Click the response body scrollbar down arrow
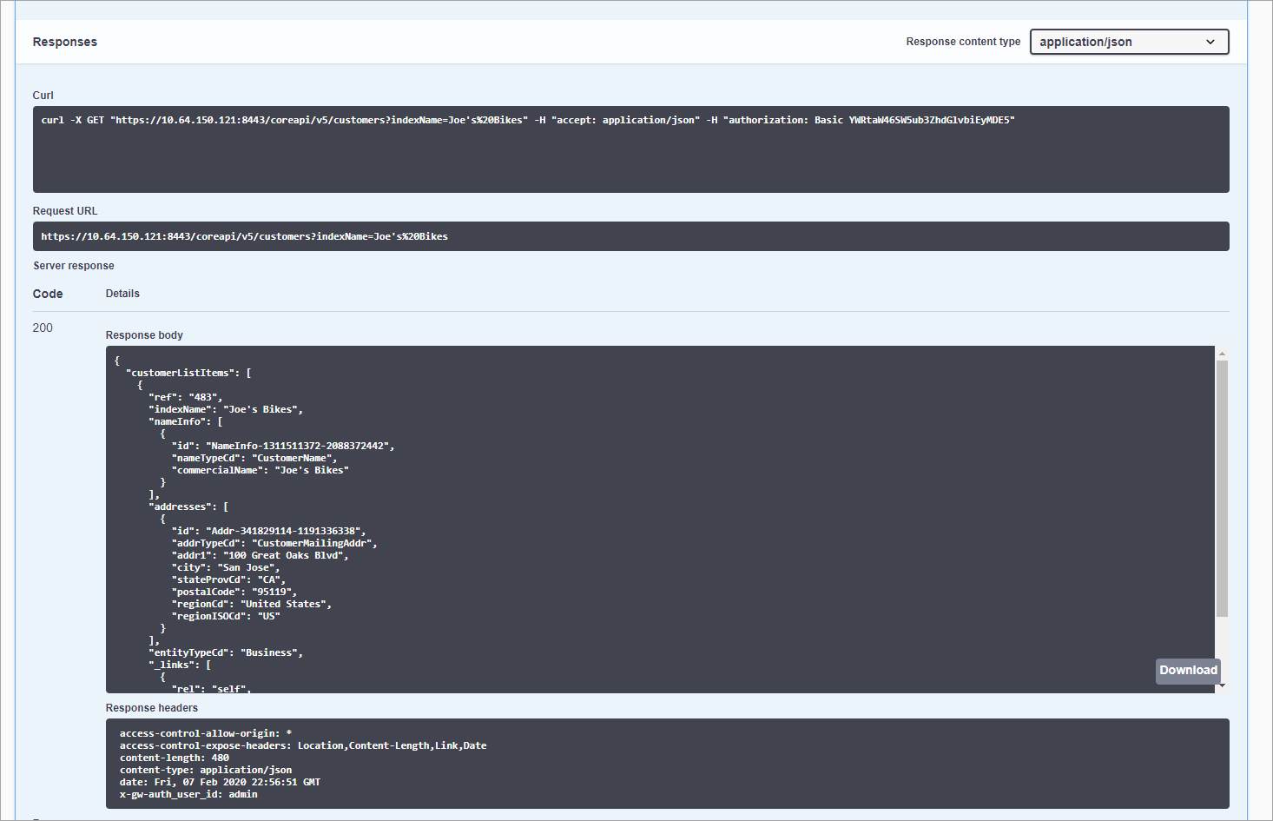Image resolution: width=1273 pixels, height=821 pixels. coord(1222,685)
